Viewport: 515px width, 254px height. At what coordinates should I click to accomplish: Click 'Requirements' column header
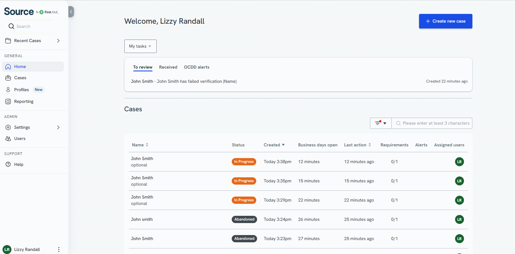(x=394, y=145)
